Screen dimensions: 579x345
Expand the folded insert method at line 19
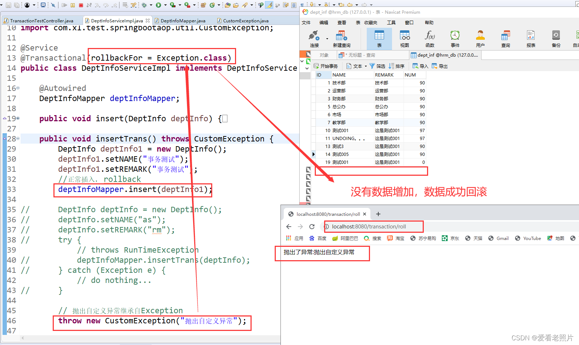click(18, 118)
